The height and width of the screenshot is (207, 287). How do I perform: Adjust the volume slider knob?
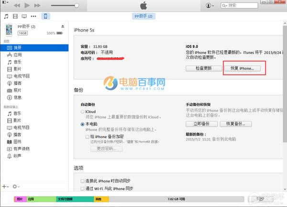point(77,5)
